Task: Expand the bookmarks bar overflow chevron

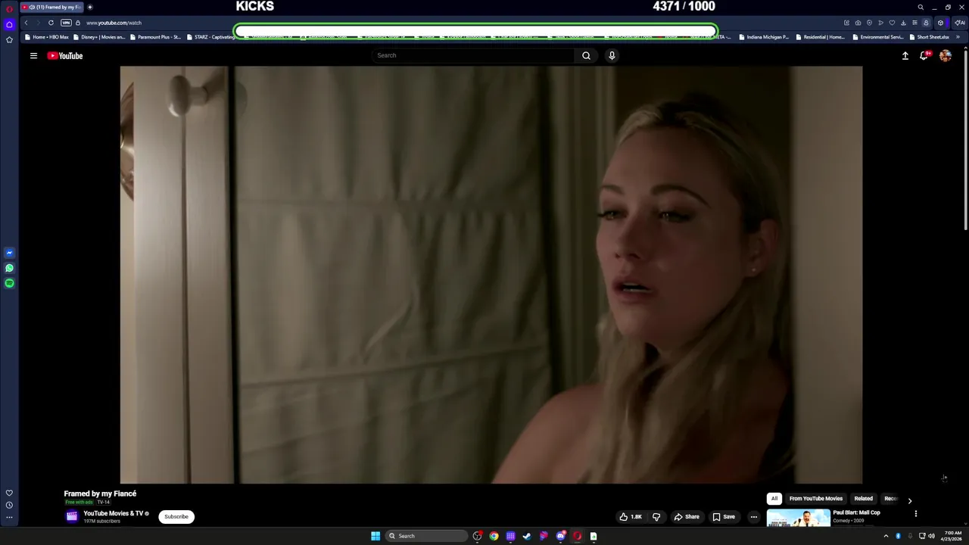Action: point(959,37)
